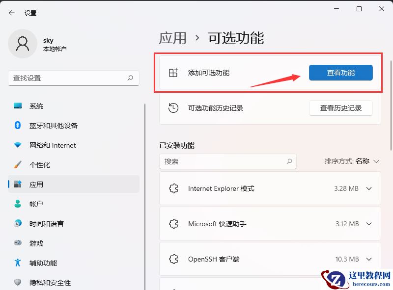Click the Bluetooth icon beside 蓝牙和其他设备
Screen dimensions: 393x290
click(18, 126)
